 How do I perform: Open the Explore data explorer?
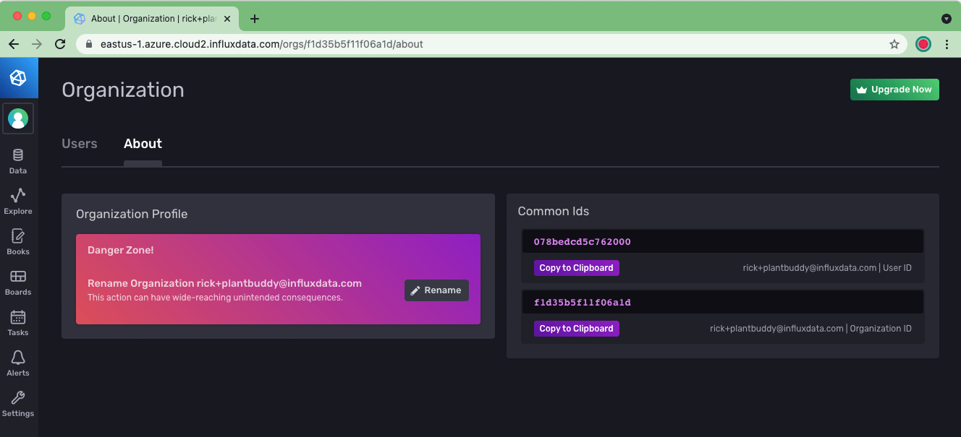(17, 201)
